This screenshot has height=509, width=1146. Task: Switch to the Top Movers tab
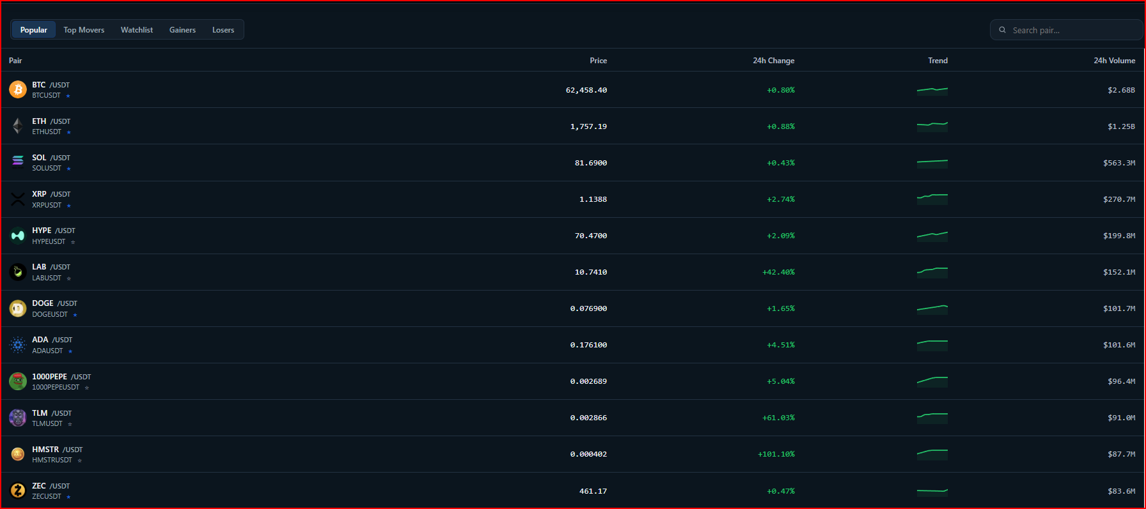point(84,30)
